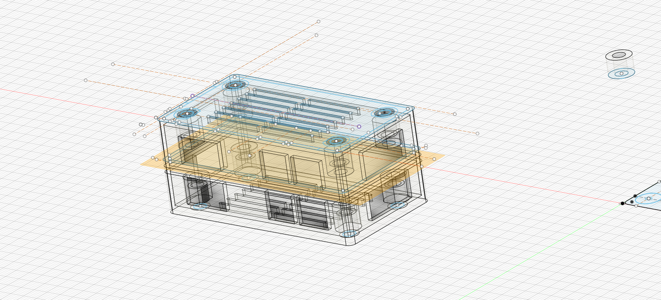Click the purple sketch point at the lid's left edge

tap(192, 96)
